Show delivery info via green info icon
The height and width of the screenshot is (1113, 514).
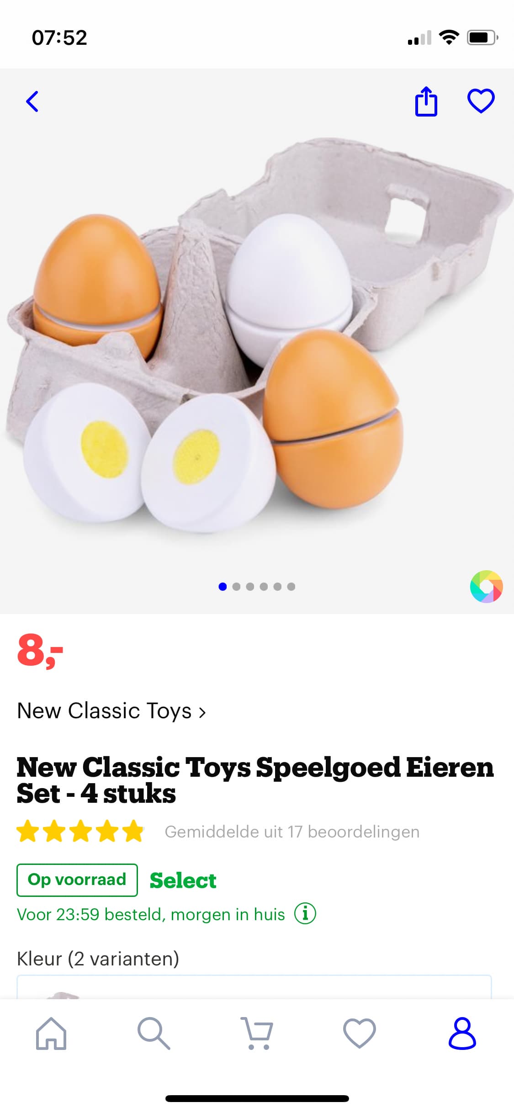pos(305,914)
